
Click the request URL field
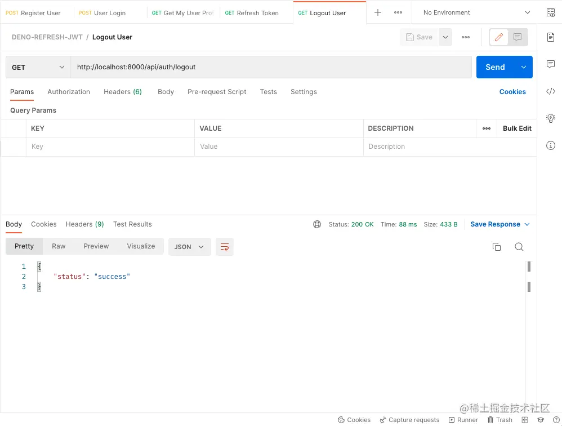[x=271, y=67]
